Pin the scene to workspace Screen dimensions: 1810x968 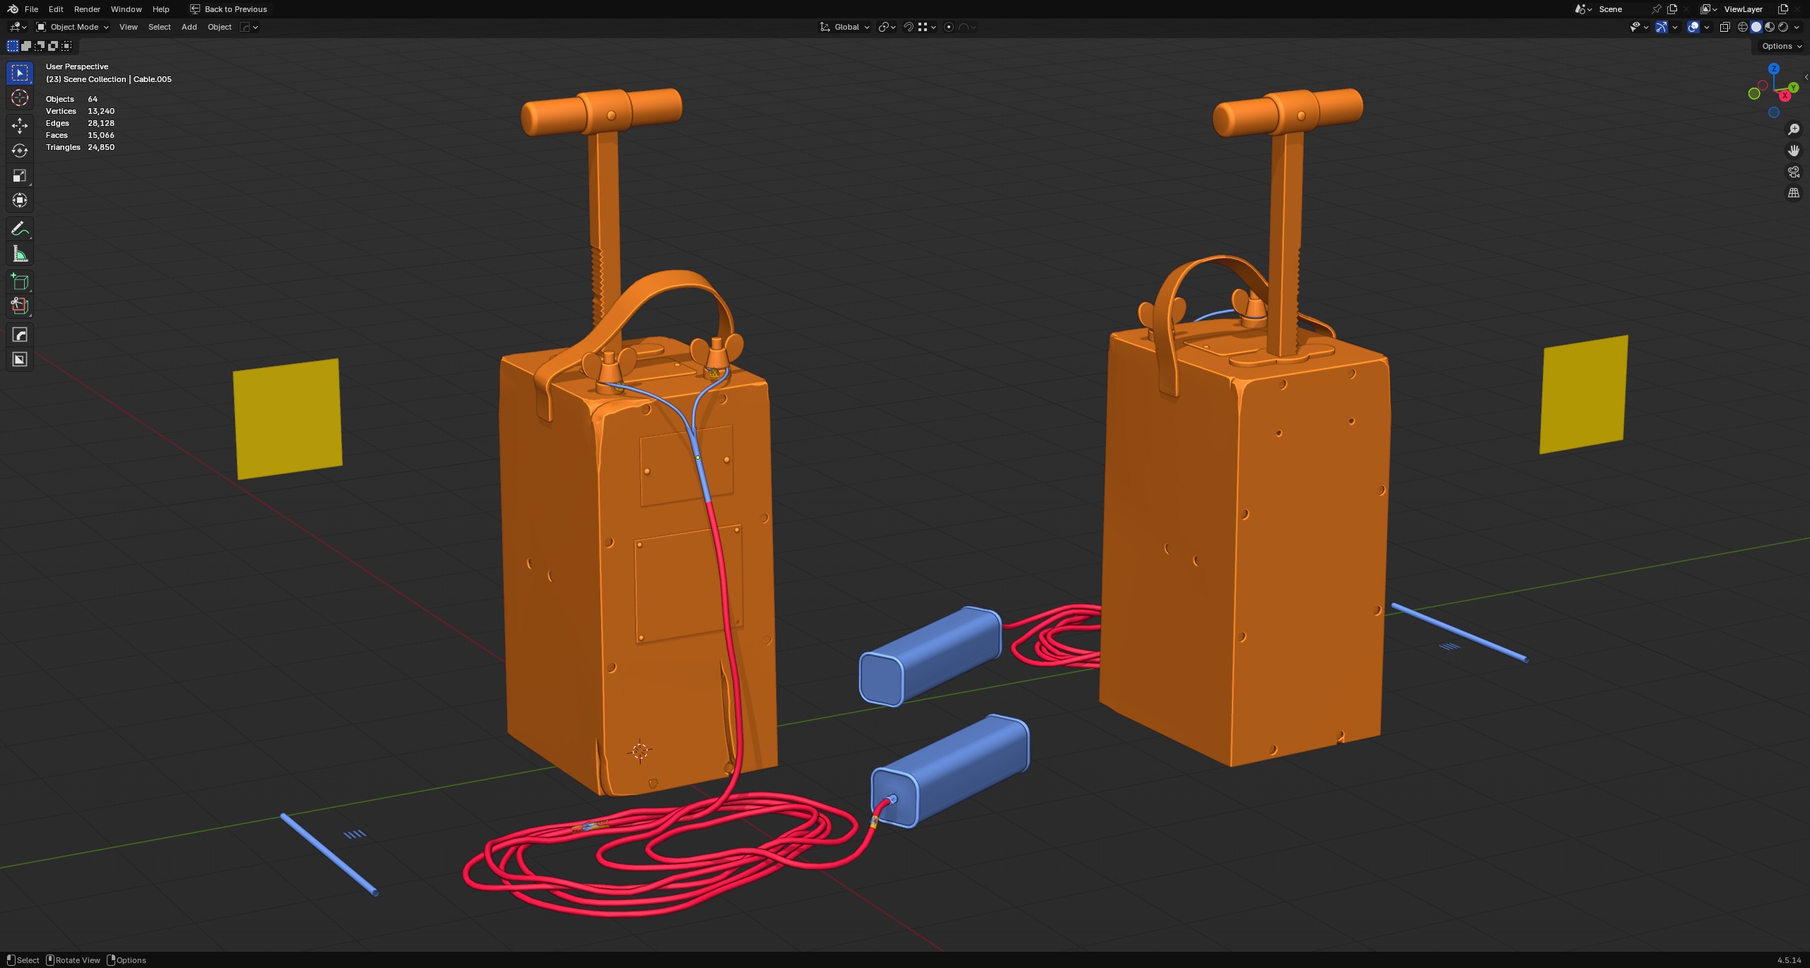pos(1657,9)
